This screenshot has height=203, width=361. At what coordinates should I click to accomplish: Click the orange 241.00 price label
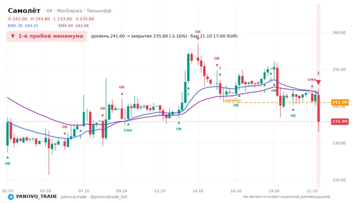[x=340, y=102]
